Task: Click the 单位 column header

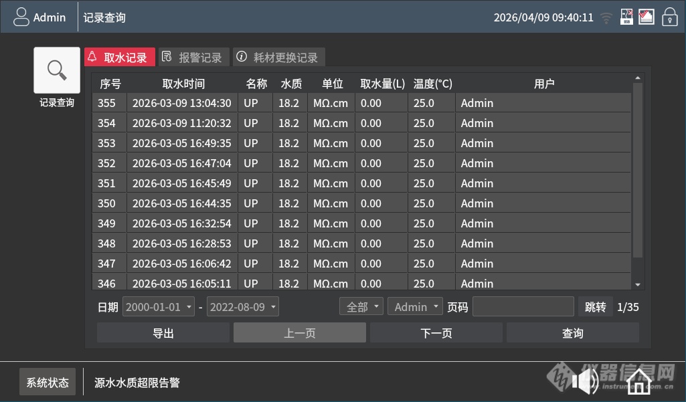Action: [x=333, y=84]
